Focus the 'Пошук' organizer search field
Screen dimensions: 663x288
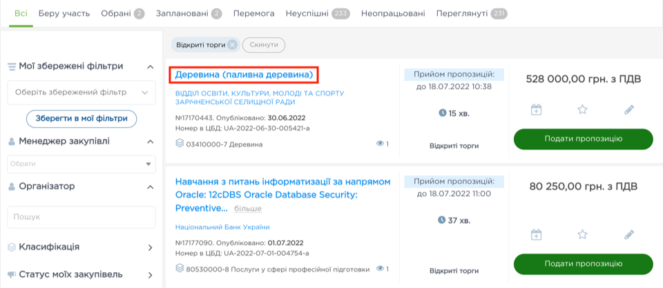point(81,217)
